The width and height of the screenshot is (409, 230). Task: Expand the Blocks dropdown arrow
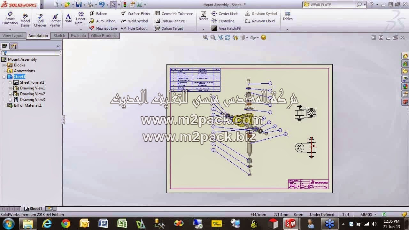[x=203, y=30]
